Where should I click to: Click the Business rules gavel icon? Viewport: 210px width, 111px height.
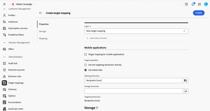pyautogui.click(x=4, y=77)
